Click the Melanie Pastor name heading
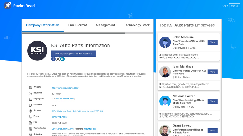 tap(184, 96)
